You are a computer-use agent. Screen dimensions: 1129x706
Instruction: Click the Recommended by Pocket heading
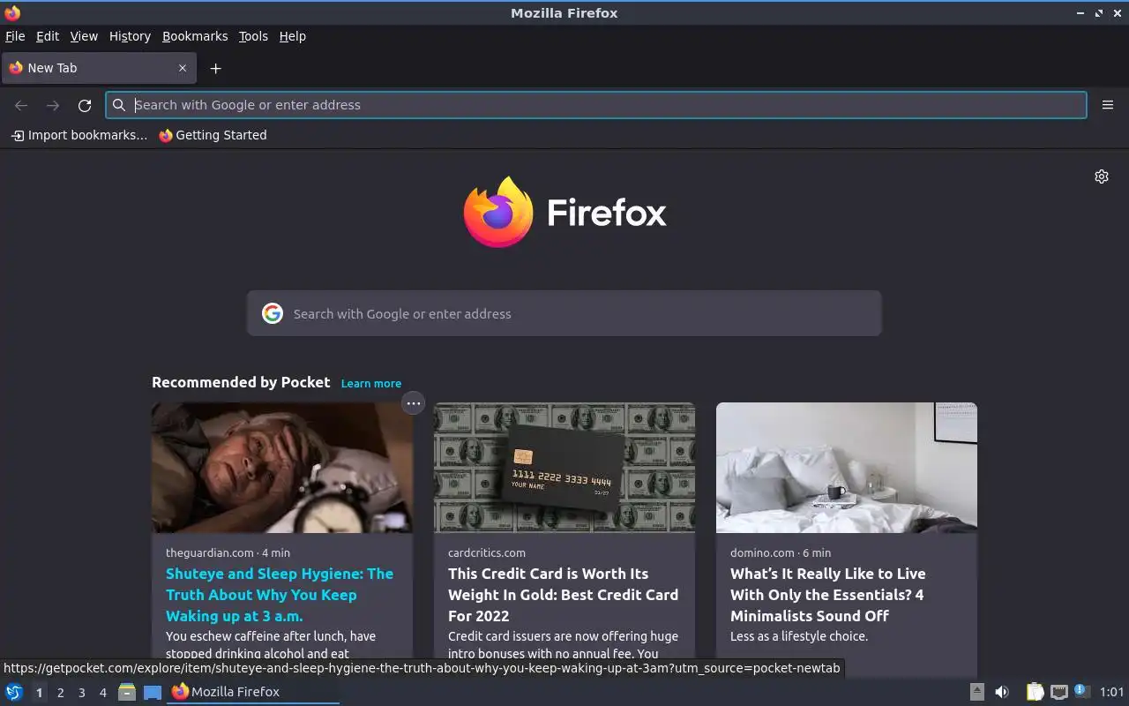click(x=241, y=382)
